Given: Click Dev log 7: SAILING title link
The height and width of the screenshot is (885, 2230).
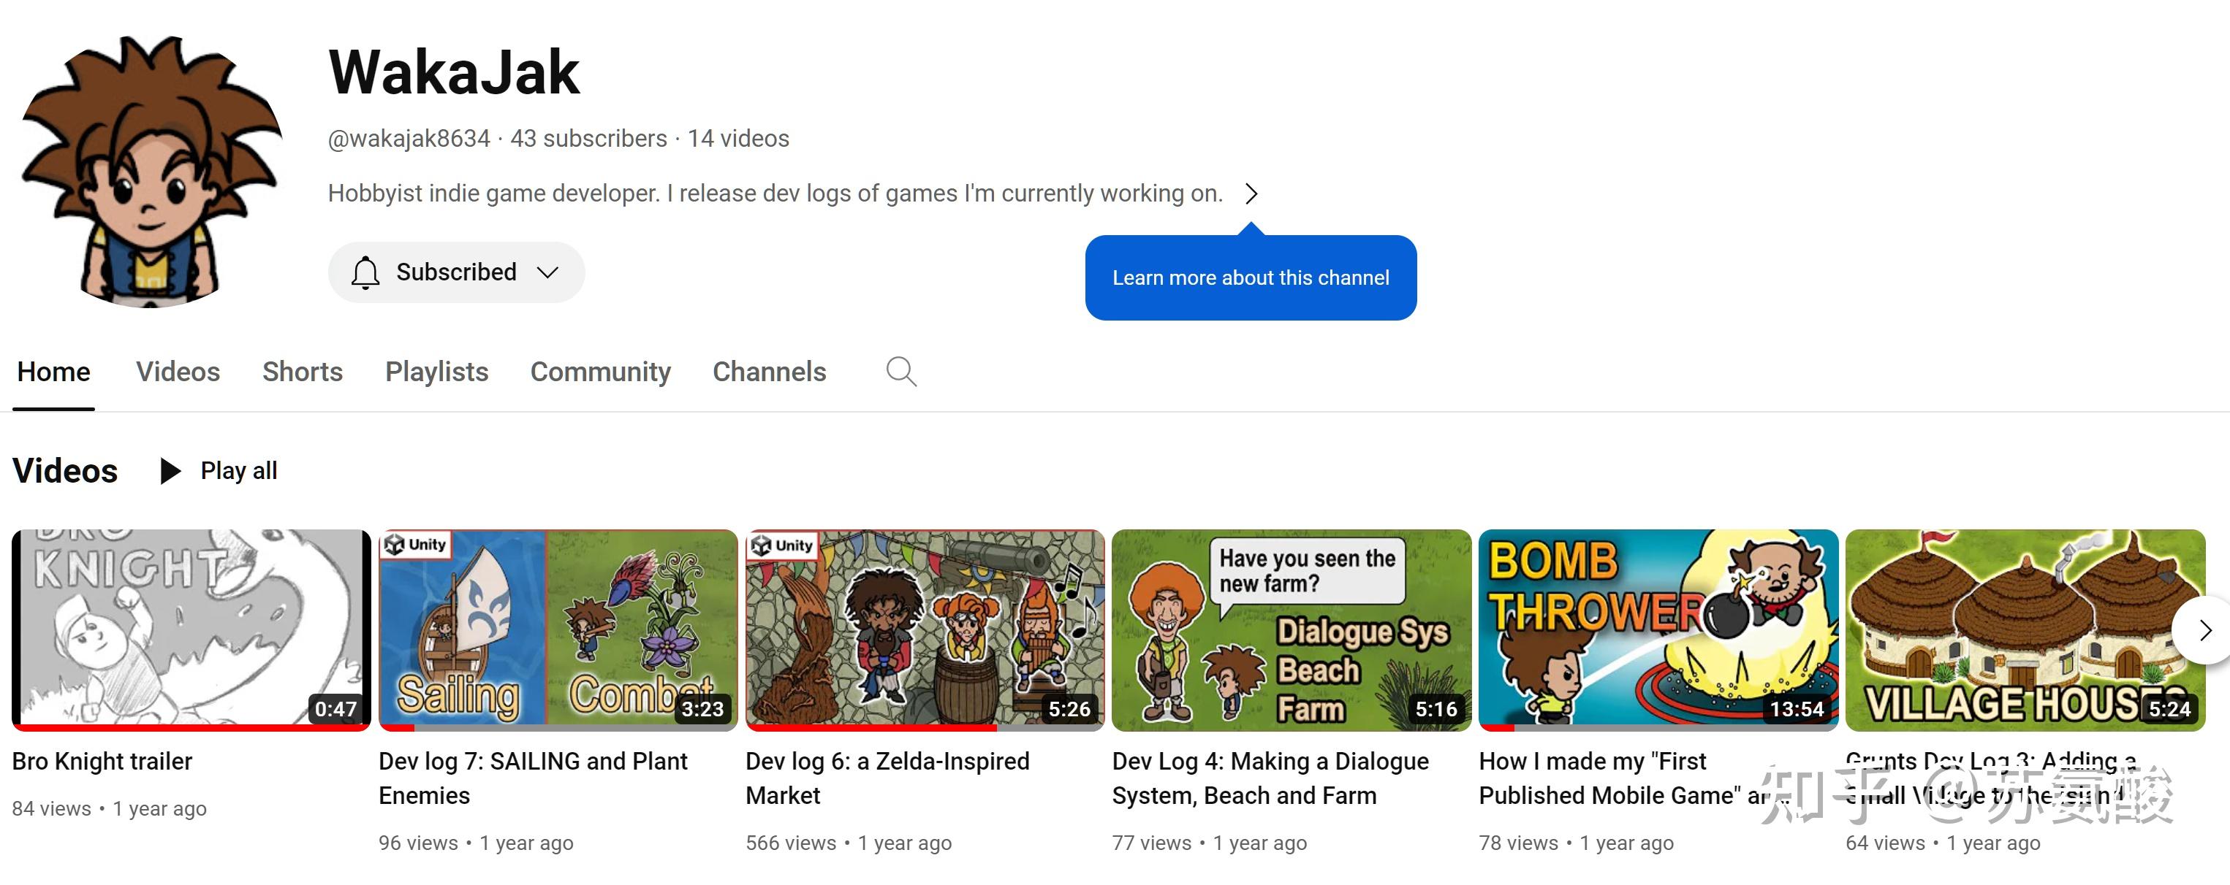Looking at the screenshot, I should tap(532, 778).
